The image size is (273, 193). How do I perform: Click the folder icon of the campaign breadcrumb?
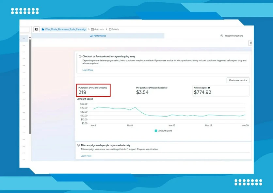tap(43, 29)
